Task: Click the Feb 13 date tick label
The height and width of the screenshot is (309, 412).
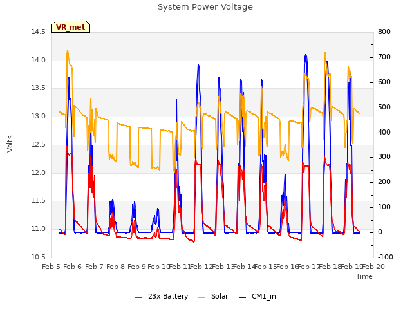Action: (x=223, y=267)
